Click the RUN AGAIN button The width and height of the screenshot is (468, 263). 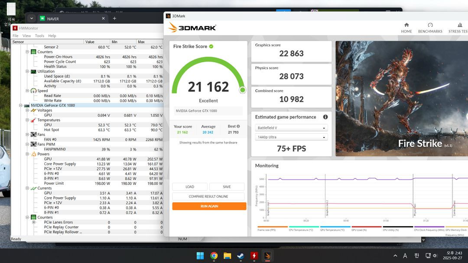point(209,206)
